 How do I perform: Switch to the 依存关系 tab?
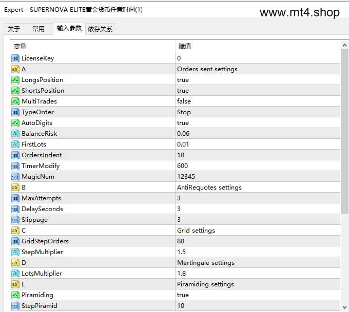100,29
